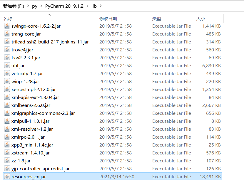Click the jar icon of xmlpull-1.1.3.1.jar
The width and height of the screenshot is (244, 180).
pos(7,121)
